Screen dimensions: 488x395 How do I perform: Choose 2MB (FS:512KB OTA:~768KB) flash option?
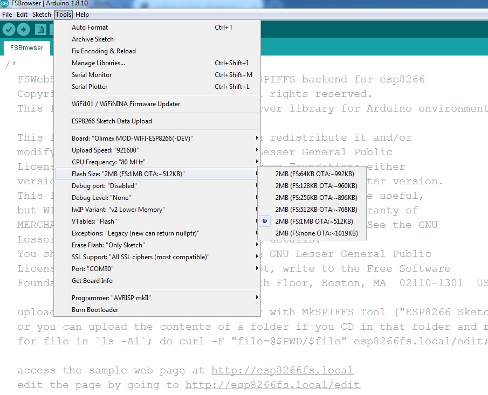[316, 210]
